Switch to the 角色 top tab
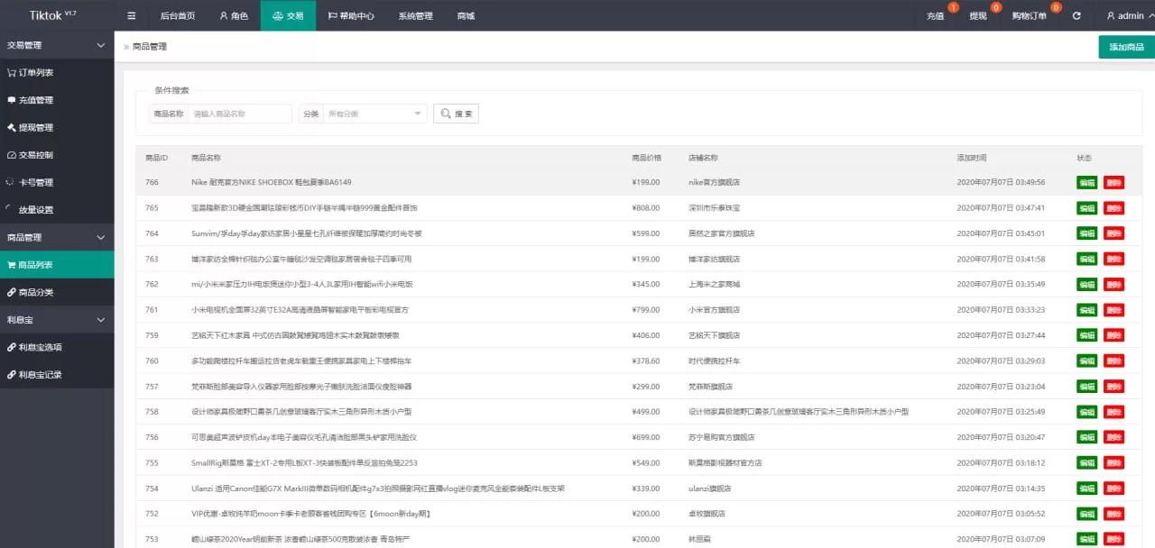This screenshot has height=548, width=1155. coord(234,15)
